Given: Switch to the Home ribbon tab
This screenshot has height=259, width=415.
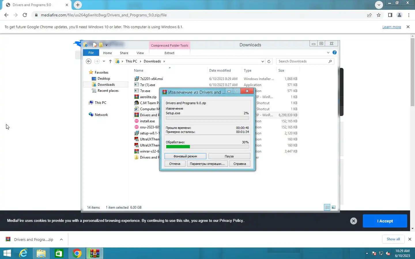Looking at the screenshot, I should point(107,53).
